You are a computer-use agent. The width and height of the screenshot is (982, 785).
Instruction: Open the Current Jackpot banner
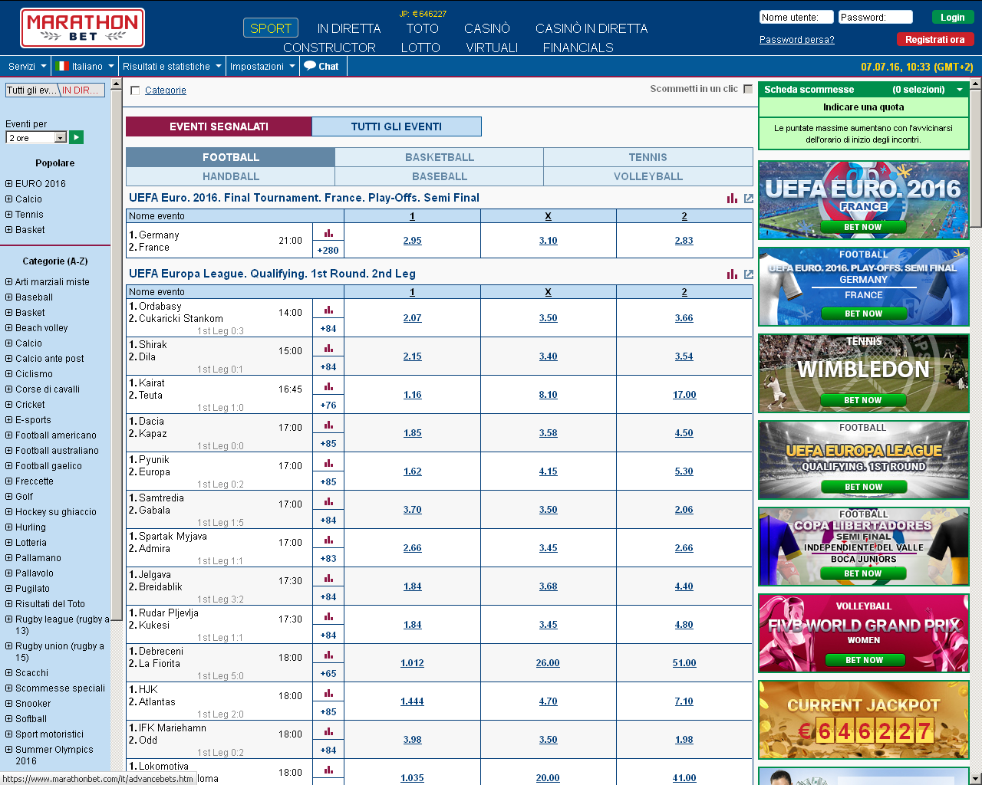click(864, 720)
